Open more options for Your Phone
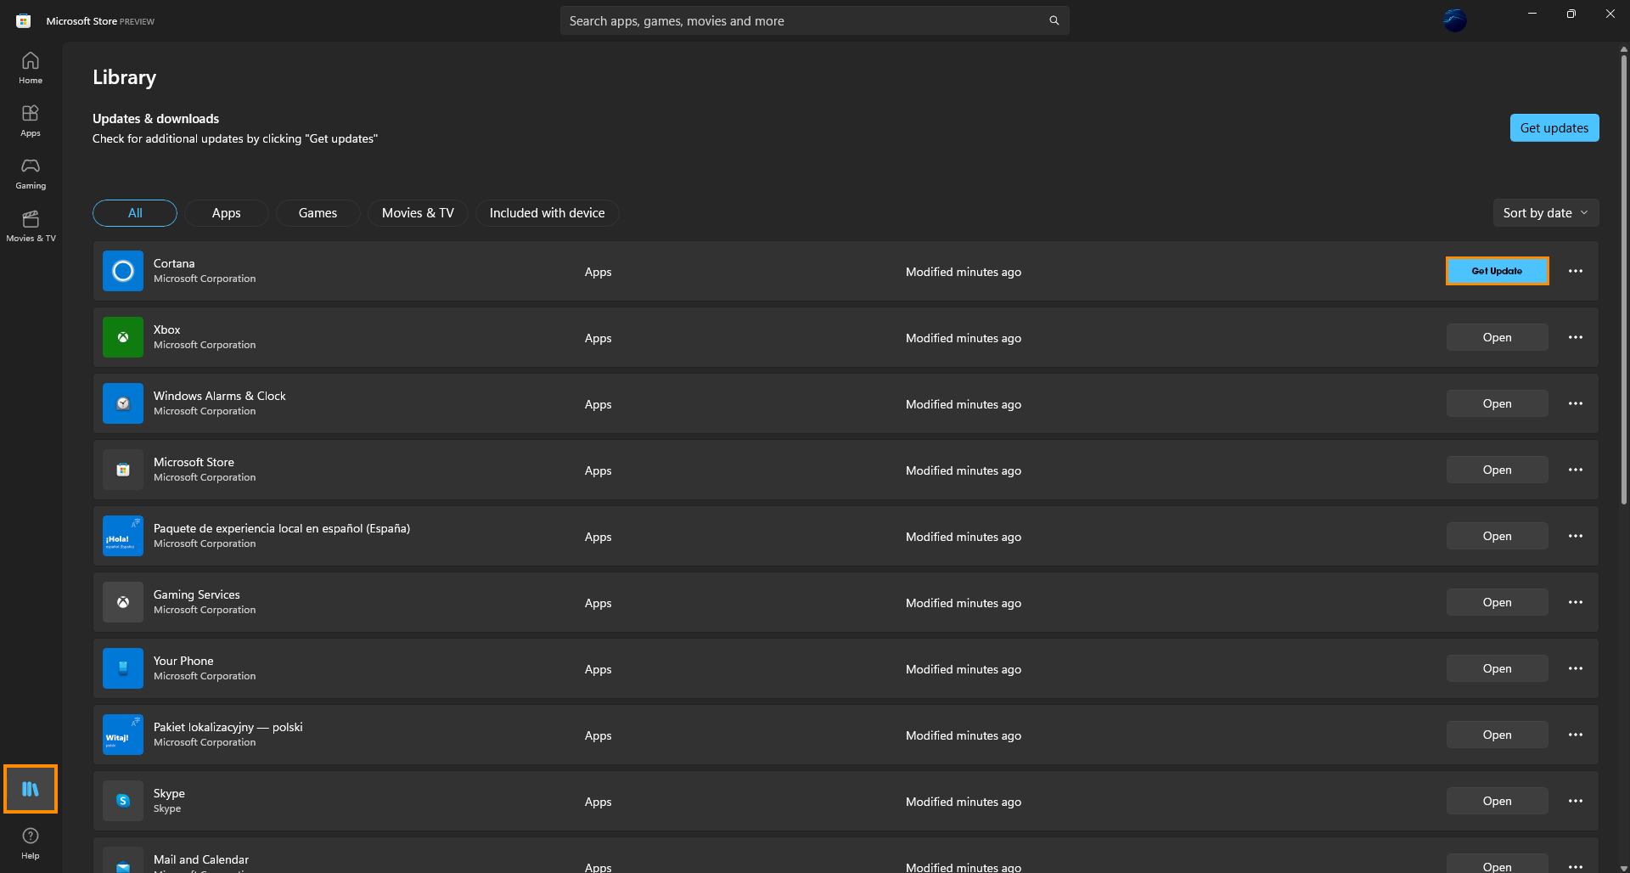This screenshot has height=873, width=1630. [1576, 668]
